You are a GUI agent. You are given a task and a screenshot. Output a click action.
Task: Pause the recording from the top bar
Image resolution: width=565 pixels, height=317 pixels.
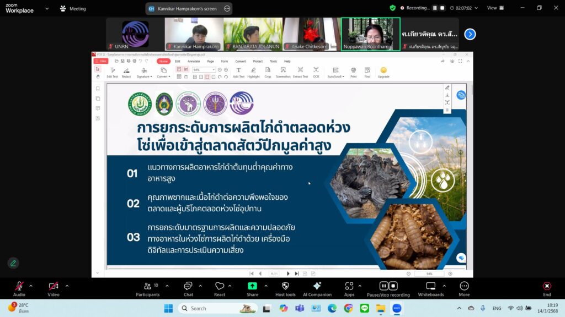click(x=435, y=8)
